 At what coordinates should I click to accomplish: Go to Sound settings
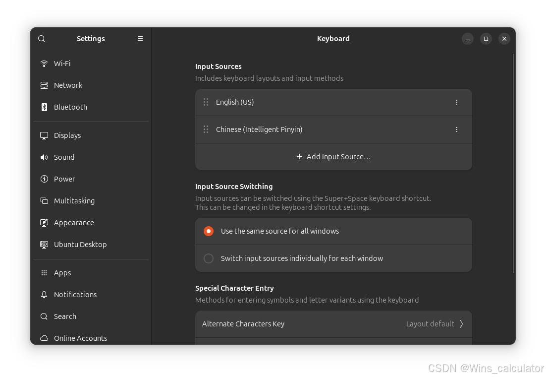[x=91, y=157]
